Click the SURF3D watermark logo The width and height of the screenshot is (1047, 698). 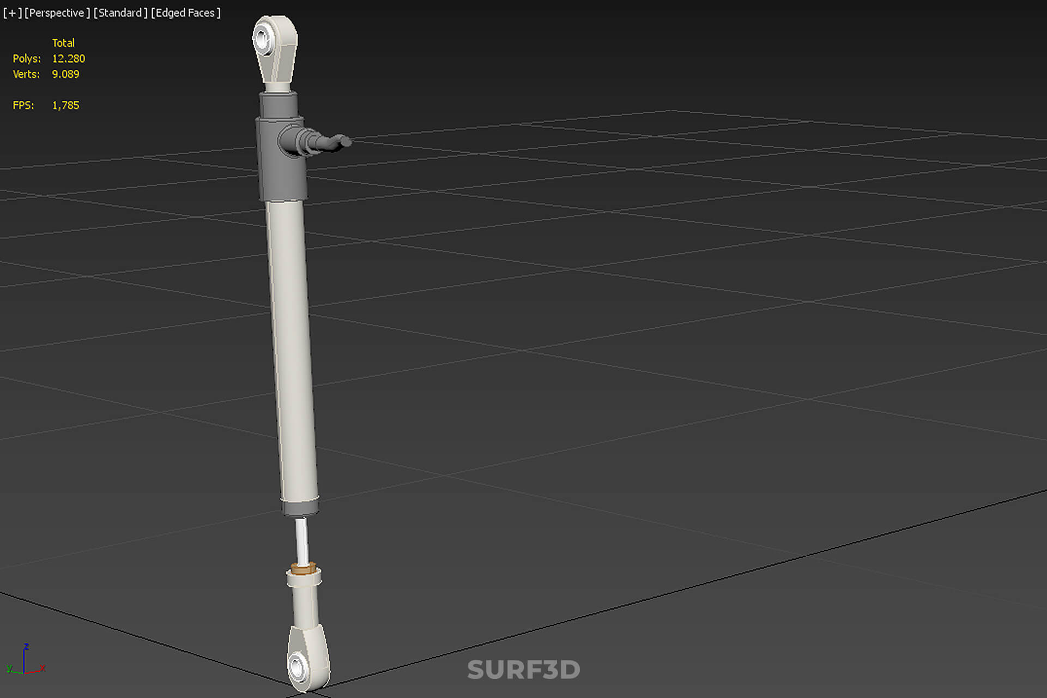524,670
